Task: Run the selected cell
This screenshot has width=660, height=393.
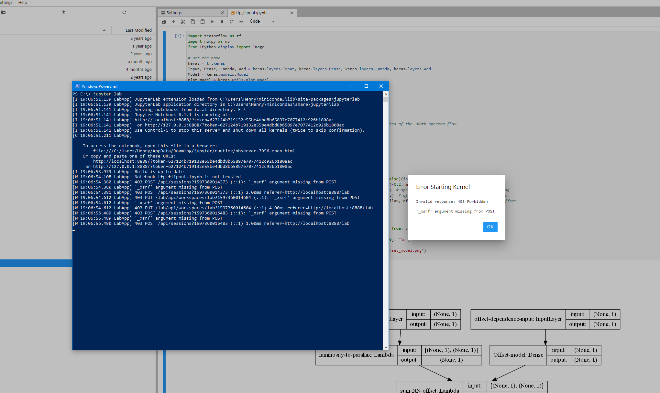Action: pos(212,22)
